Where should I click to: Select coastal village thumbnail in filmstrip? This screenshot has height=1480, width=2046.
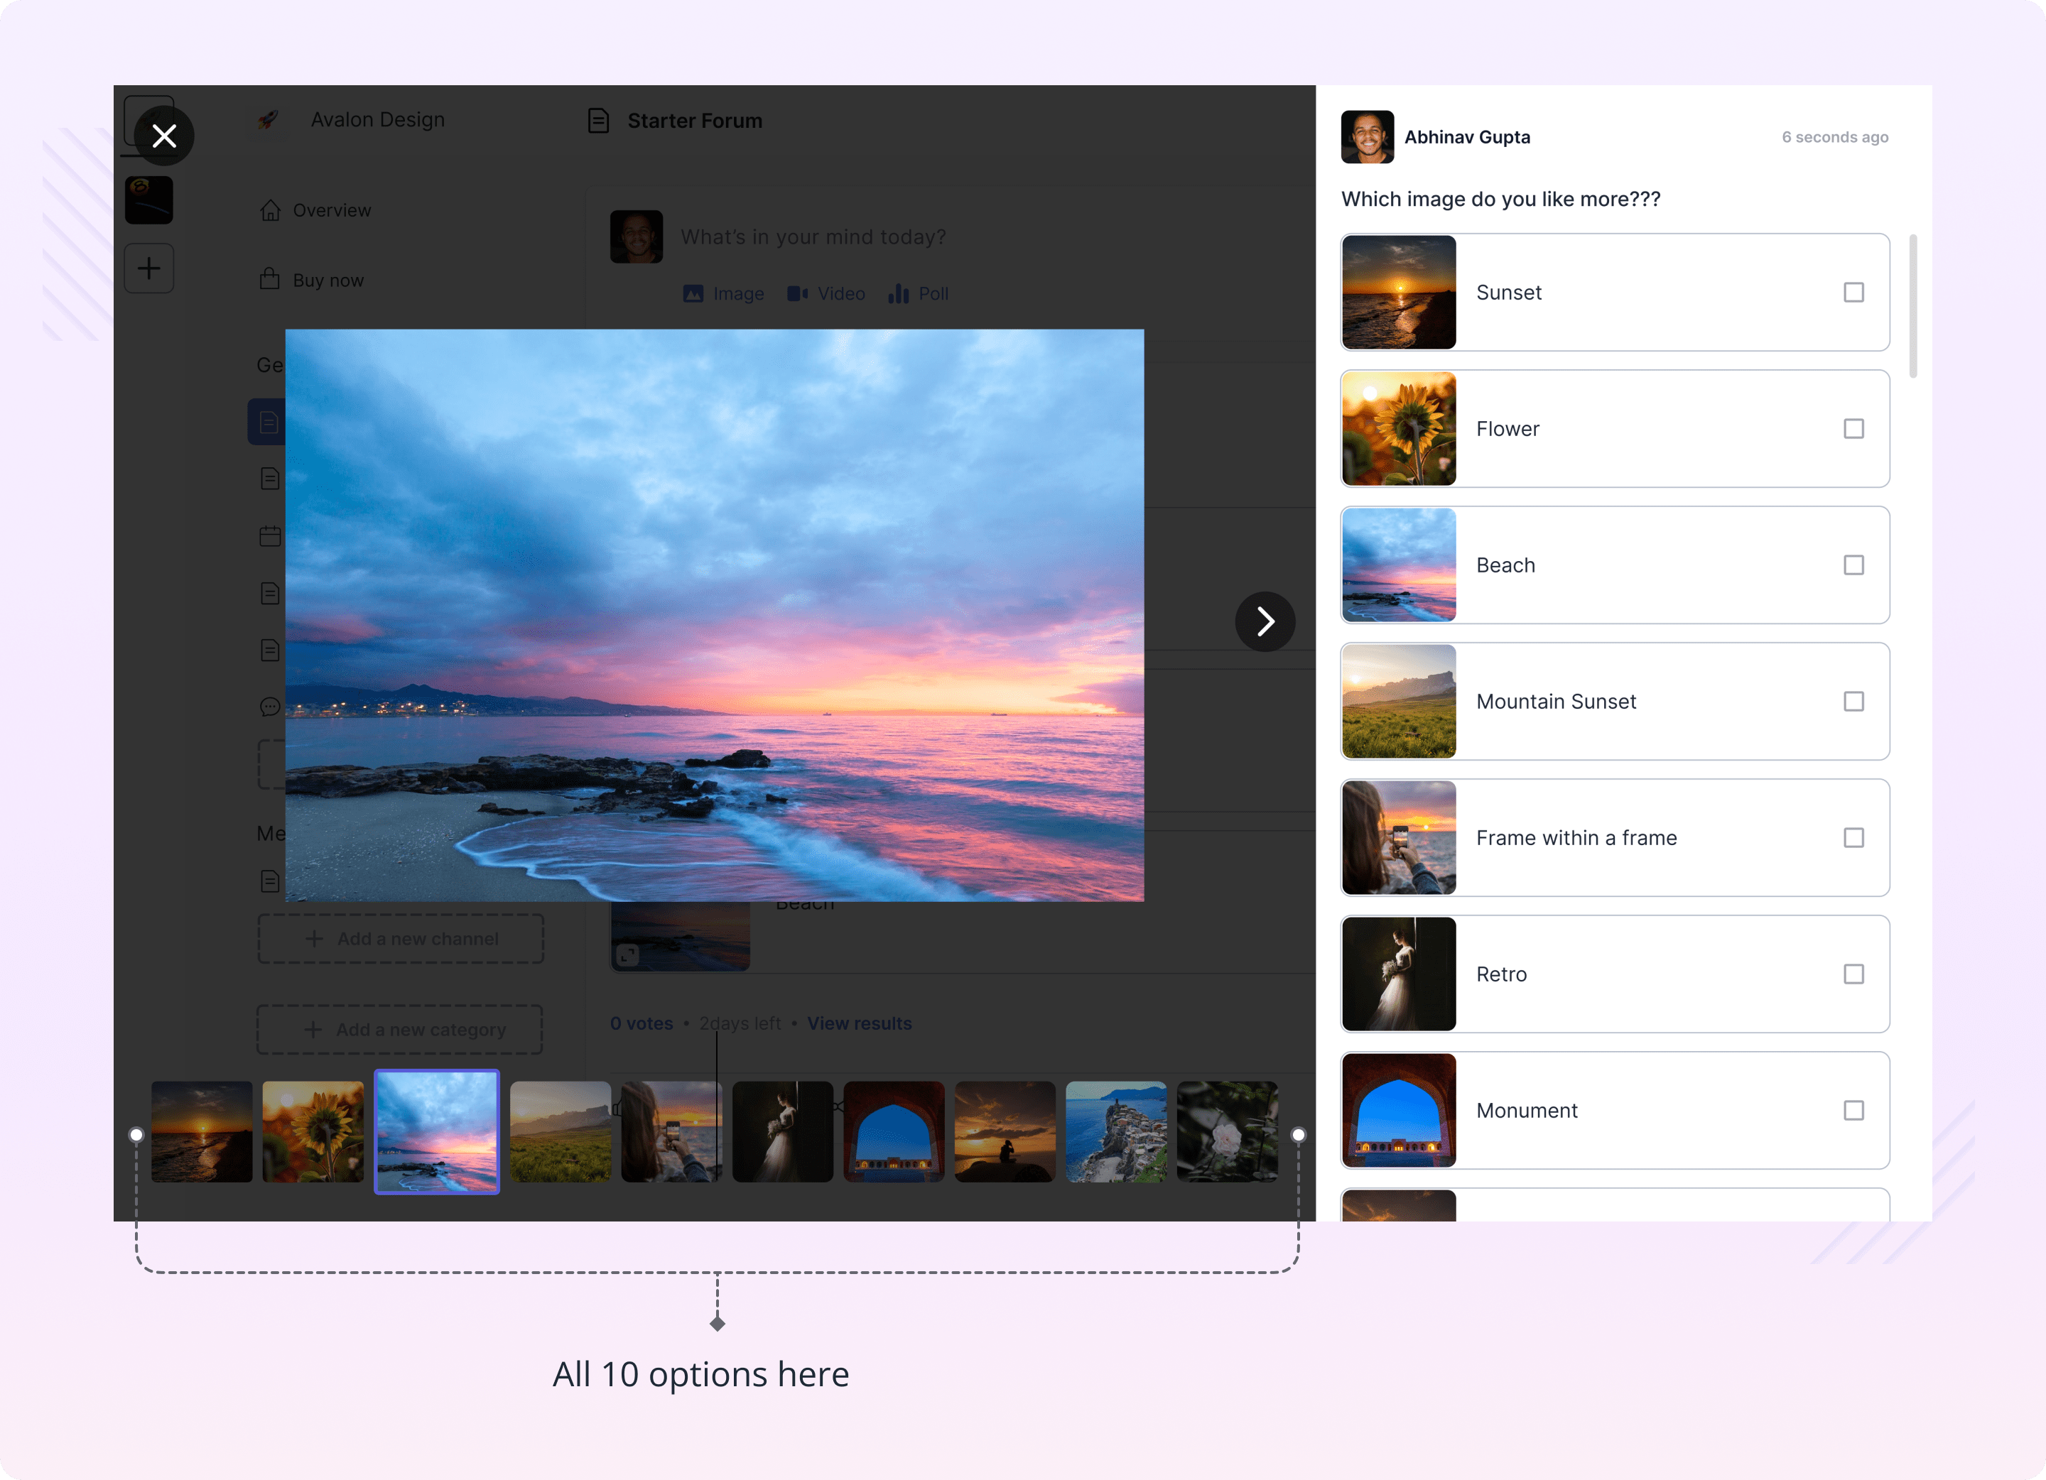[1116, 1132]
